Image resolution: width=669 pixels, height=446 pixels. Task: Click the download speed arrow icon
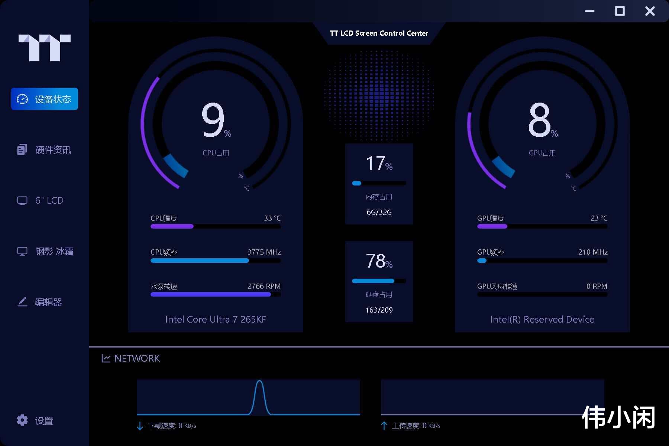click(x=140, y=426)
